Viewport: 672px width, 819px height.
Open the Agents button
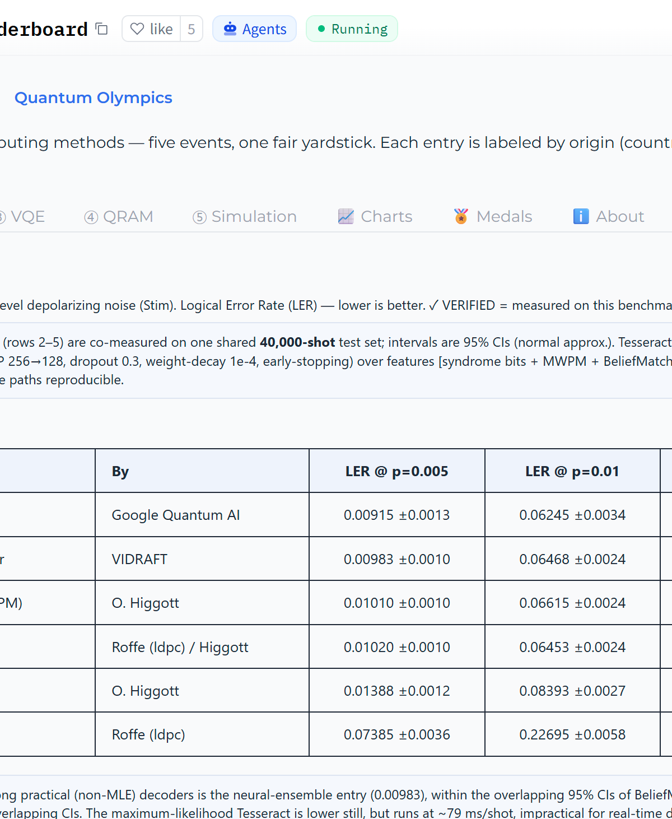254,29
